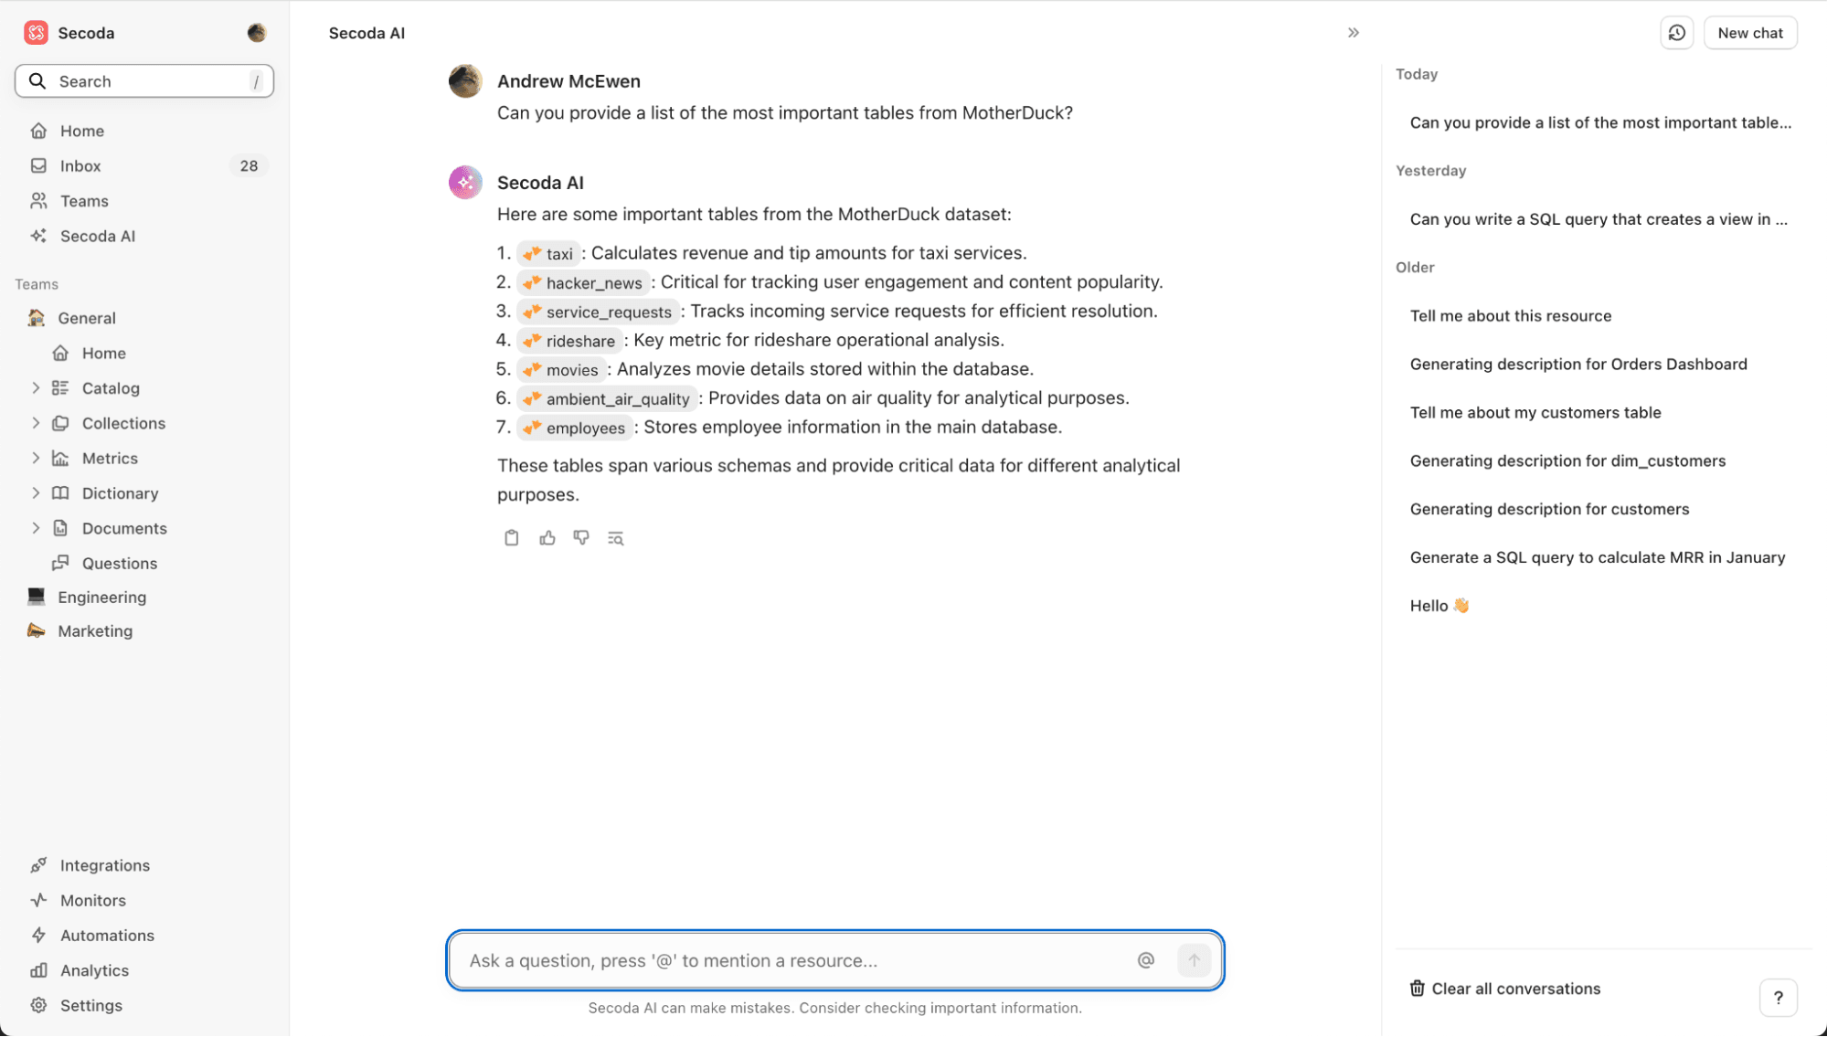Open the chat history clock icon
Image resolution: width=1827 pixels, height=1037 pixels.
click(1676, 33)
